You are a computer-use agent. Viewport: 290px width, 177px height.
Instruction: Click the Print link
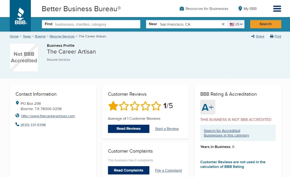(x=278, y=36)
